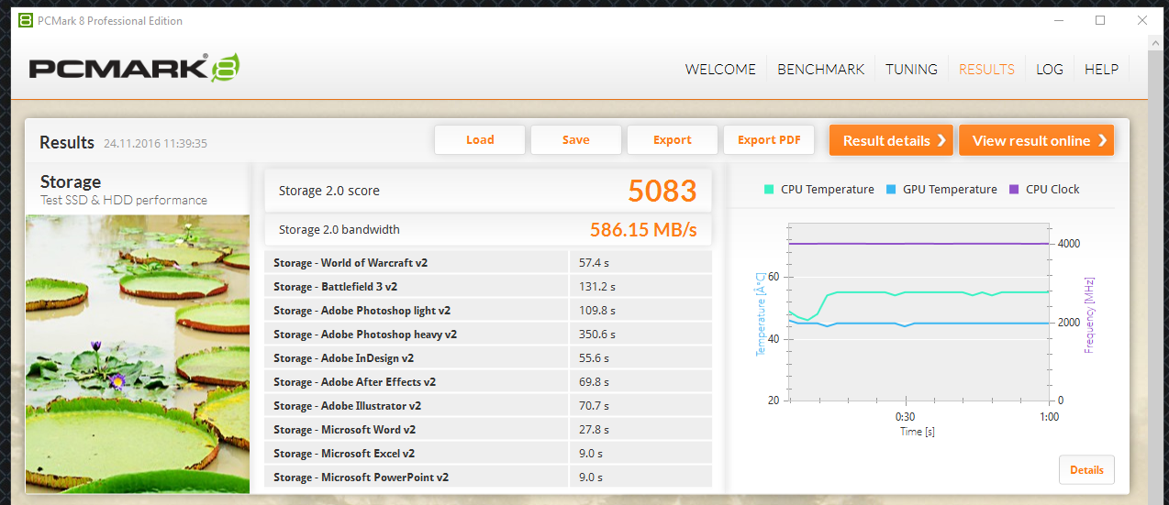Select Microsoft Excel v2 row
This screenshot has height=505, width=1169.
click(488, 454)
